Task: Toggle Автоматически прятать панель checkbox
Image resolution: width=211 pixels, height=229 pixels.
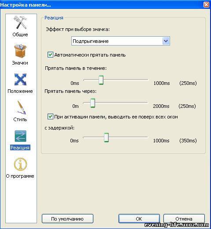Action: coord(50,55)
